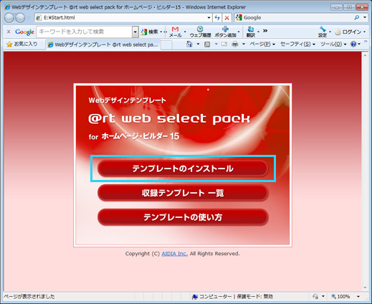The image size is (372, 304).
Task: Stop loading with the red X icon
Action: (226, 18)
